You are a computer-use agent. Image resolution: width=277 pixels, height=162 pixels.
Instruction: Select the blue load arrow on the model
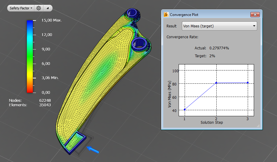coord(93,150)
